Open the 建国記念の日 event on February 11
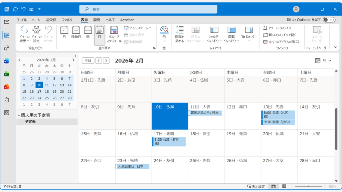The image size is (342, 192). tap(206, 113)
